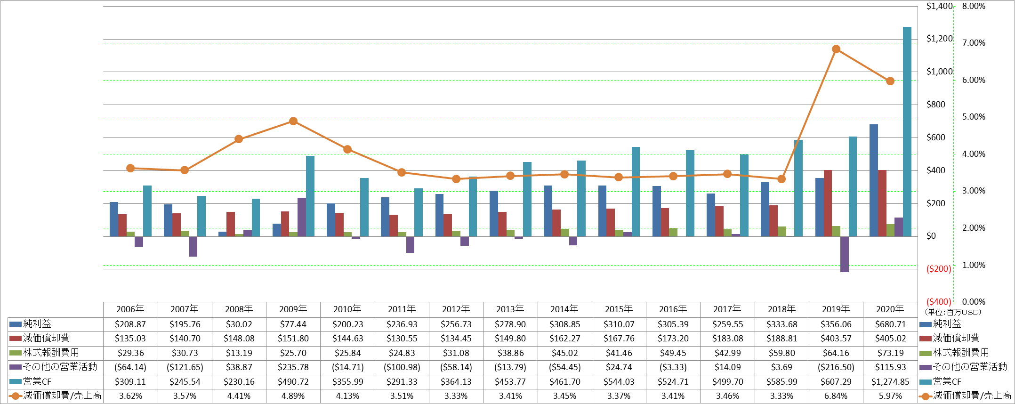The image size is (1015, 404).
Task: Select the $235.78 other activities cell
Action: 293,367
